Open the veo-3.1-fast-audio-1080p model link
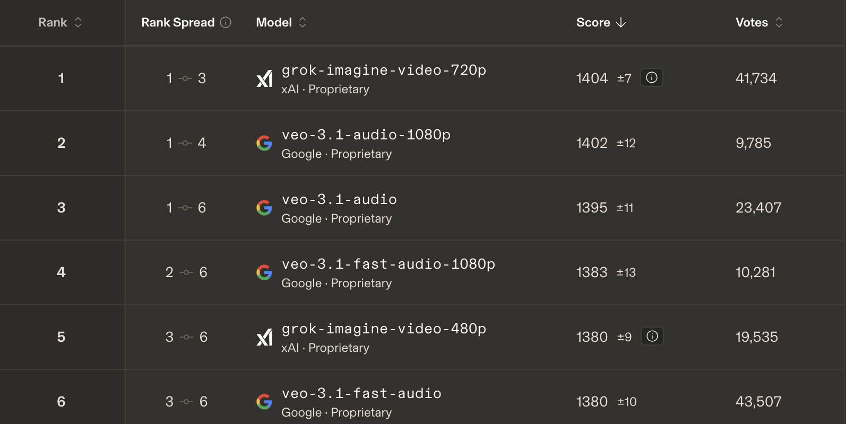This screenshot has height=424, width=846. (389, 264)
